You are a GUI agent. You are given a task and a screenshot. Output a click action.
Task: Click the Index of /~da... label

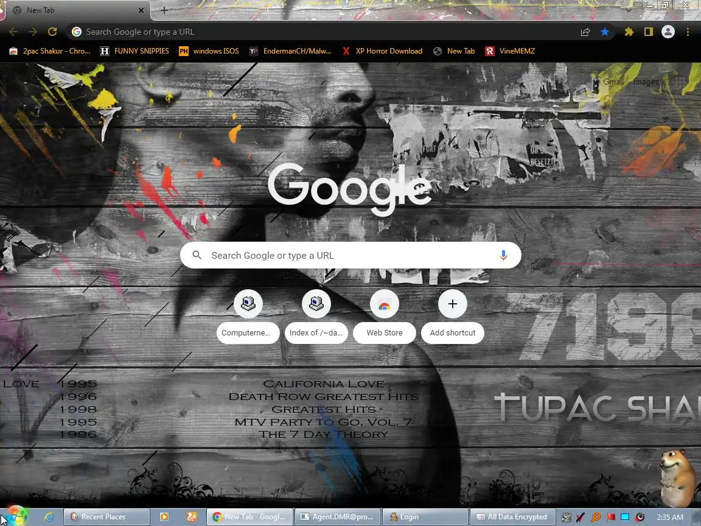[316, 333]
